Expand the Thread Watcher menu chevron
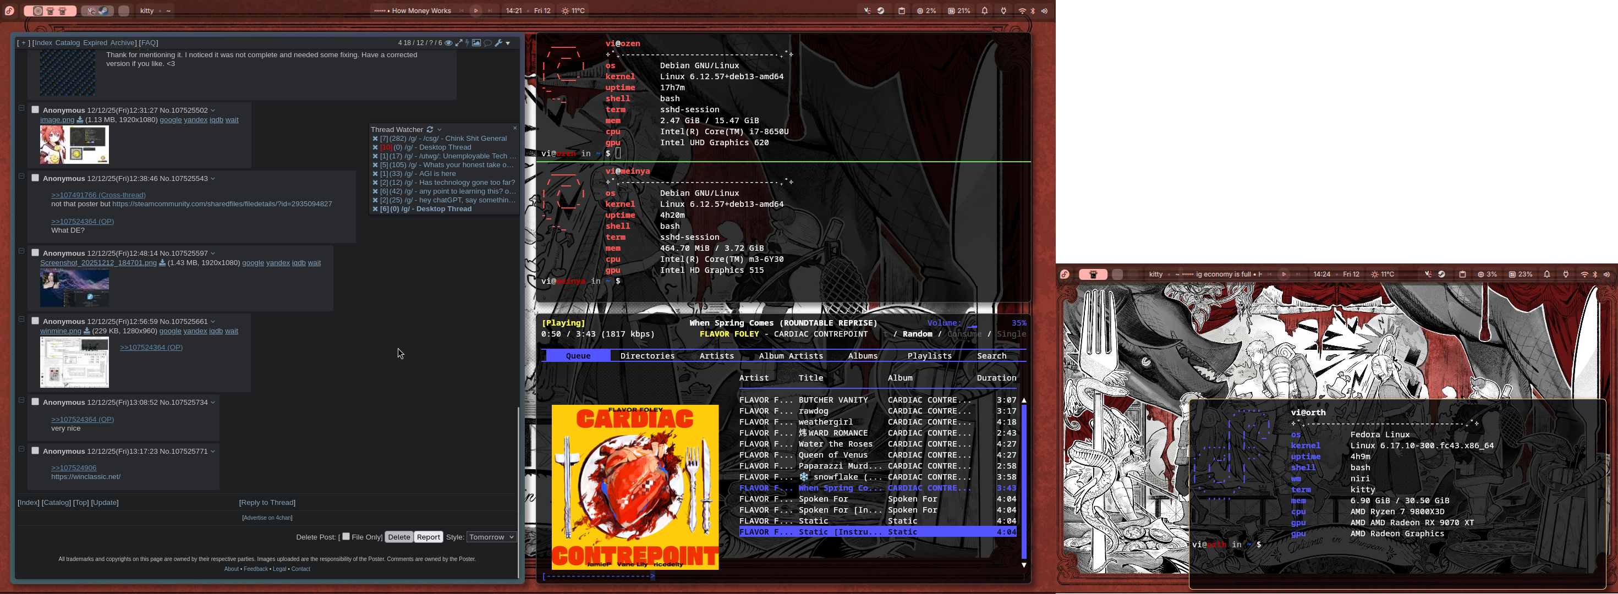 (x=440, y=130)
